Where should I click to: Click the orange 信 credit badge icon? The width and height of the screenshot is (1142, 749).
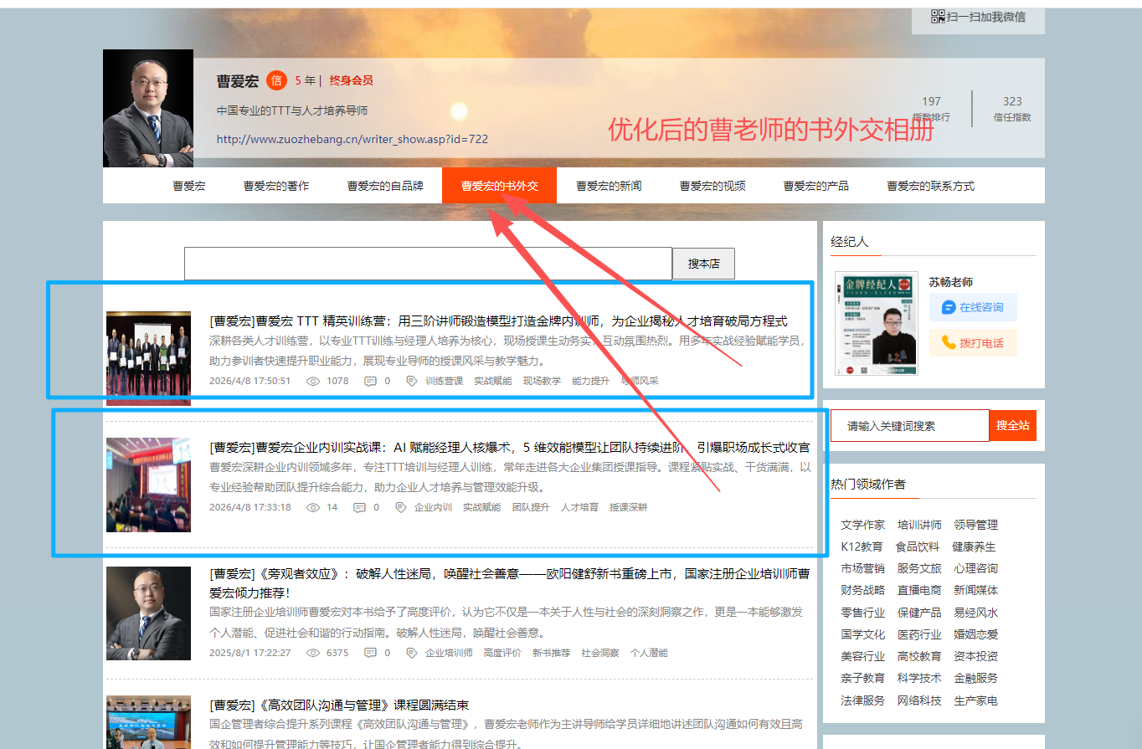(276, 80)
